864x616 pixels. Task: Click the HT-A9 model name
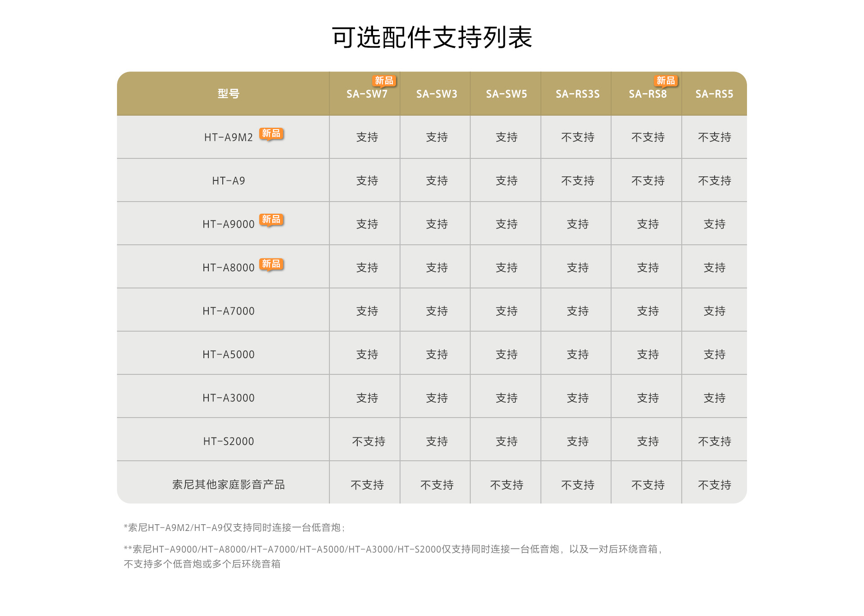pyautogui.click(x=229, y=181)
